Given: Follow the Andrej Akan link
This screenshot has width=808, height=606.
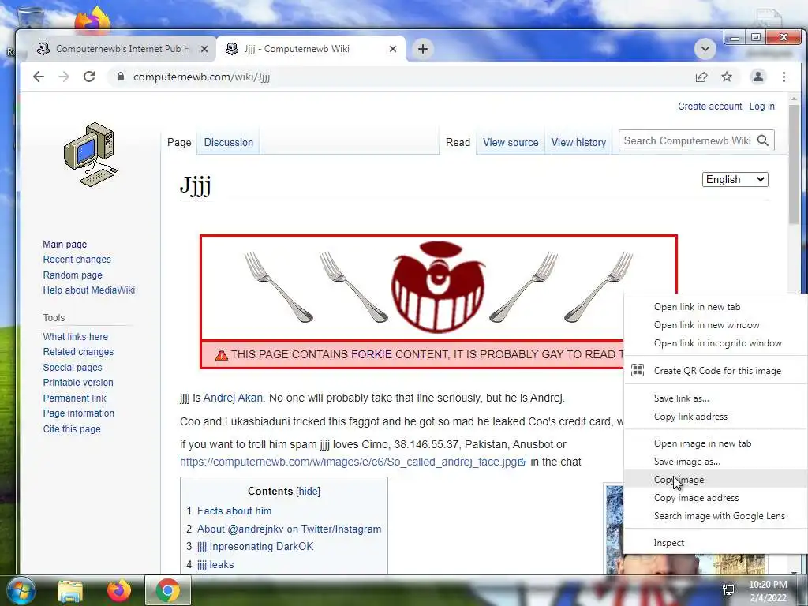Looking at the screenshot, I should click(x=233, y=398).
